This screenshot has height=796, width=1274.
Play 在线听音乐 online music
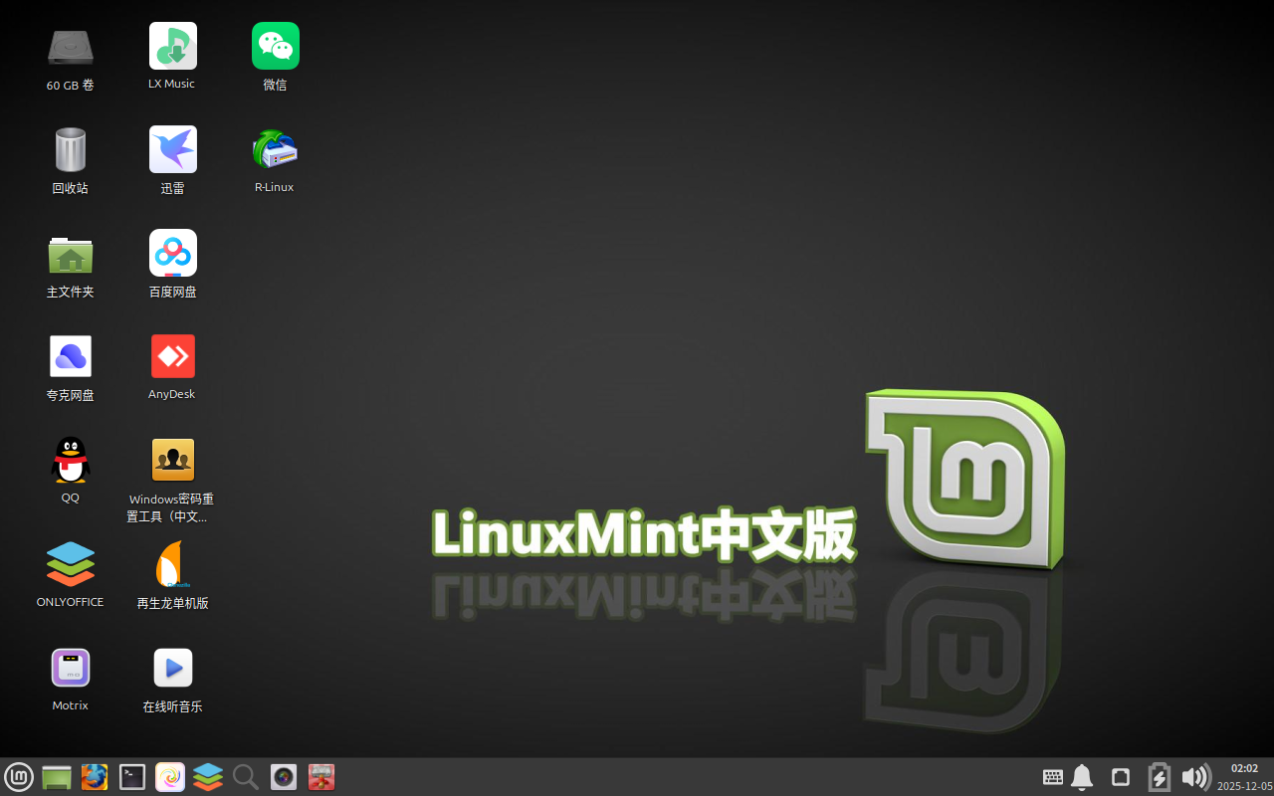click(x=172, y=667)
